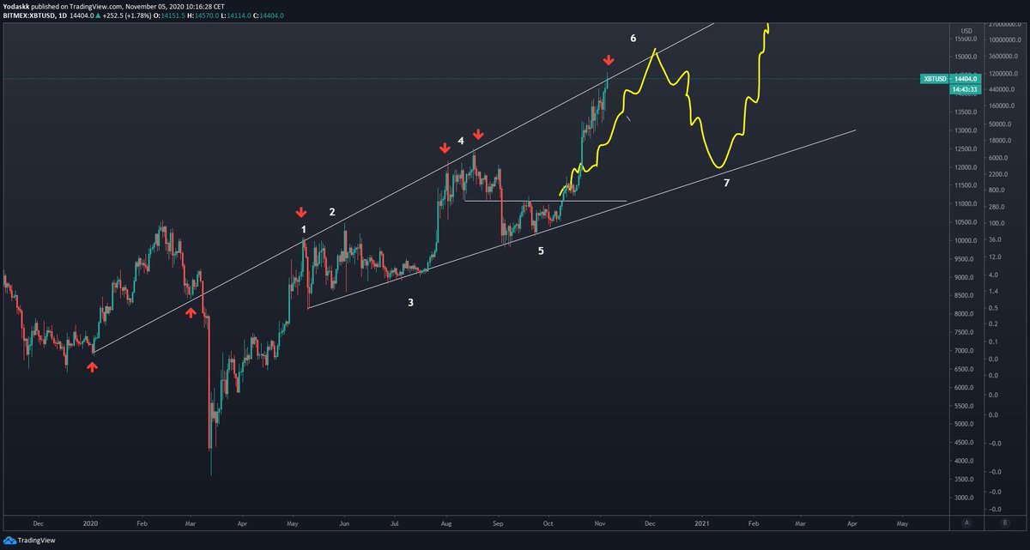
Task: Select the red down arrow above wave 1
Action: click(x=301, y=212)
